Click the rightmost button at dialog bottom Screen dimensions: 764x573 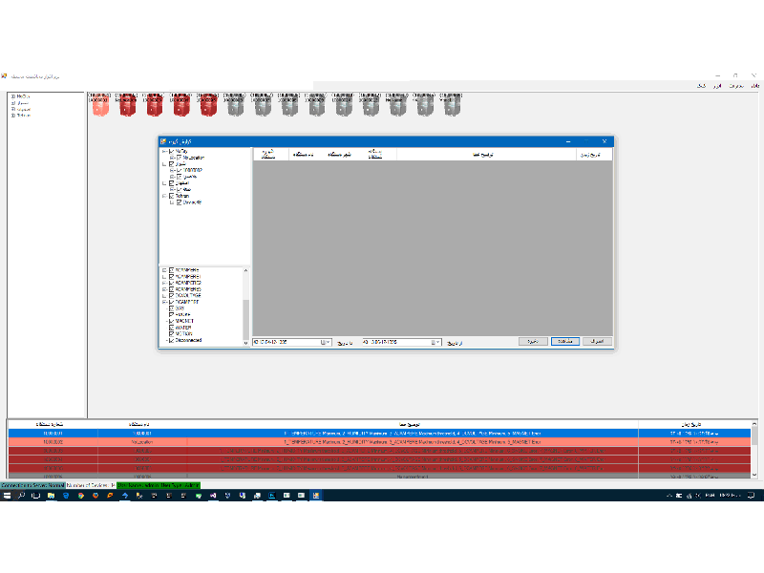pyautogui.click(x=595, y=341)
